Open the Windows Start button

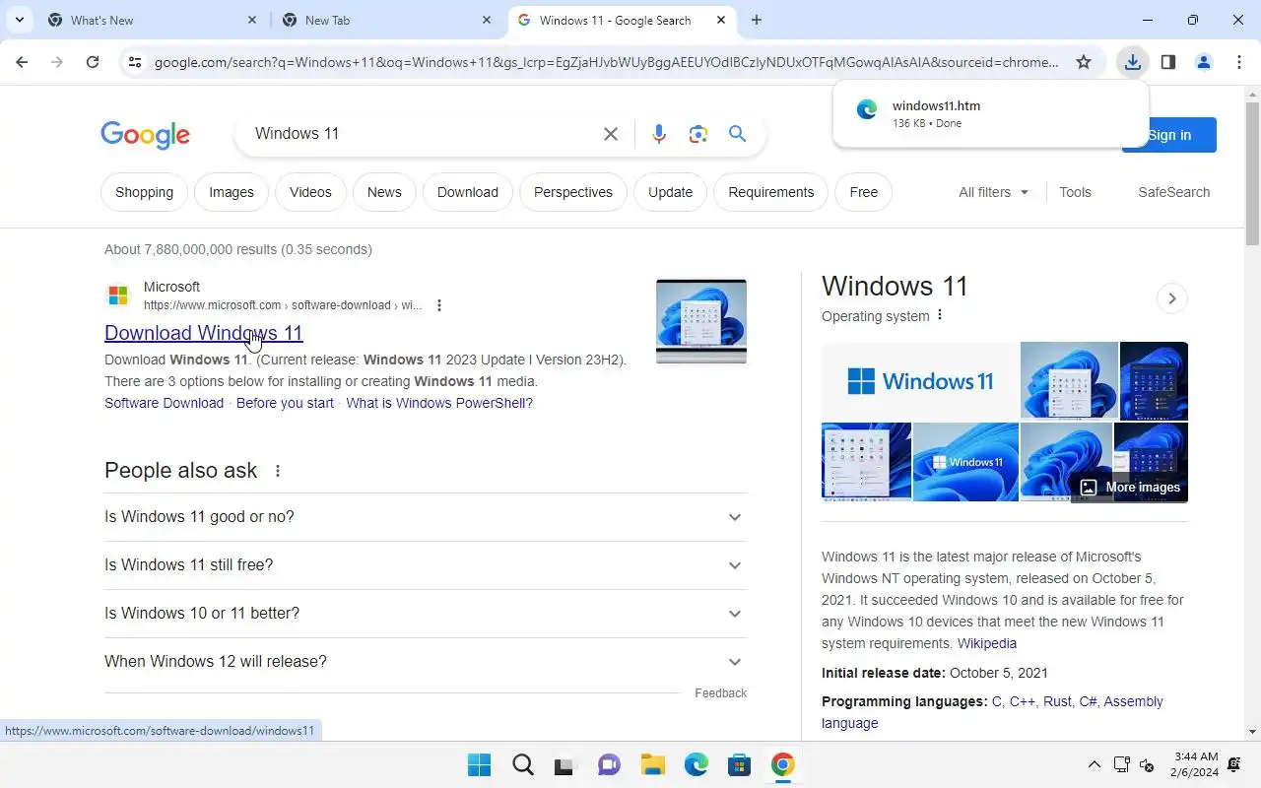coord(480,764)
